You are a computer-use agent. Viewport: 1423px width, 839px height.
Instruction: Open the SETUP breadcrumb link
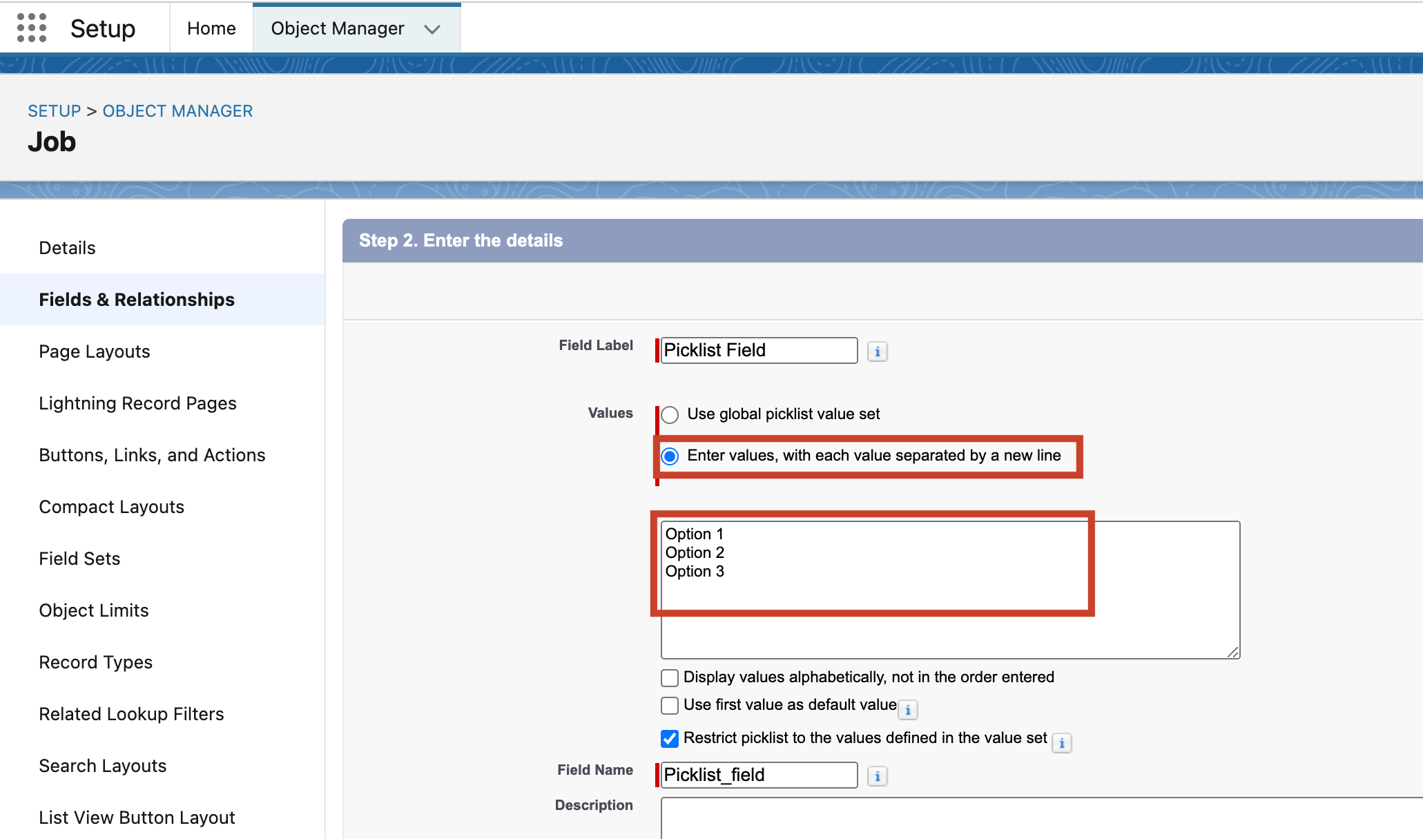tap(54, 110)
